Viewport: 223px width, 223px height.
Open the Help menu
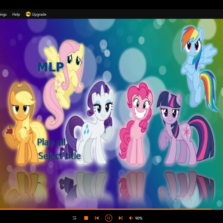(x=16, y=14)
